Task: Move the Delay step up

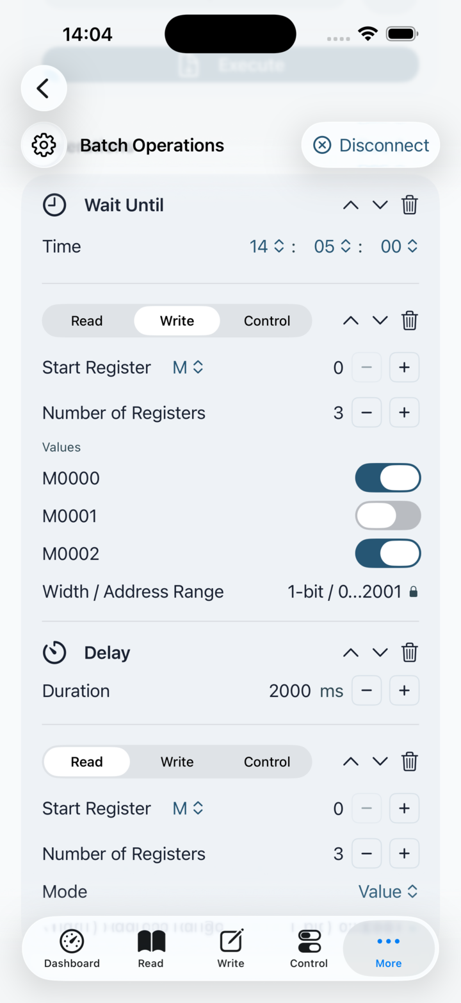Action: 350,653
